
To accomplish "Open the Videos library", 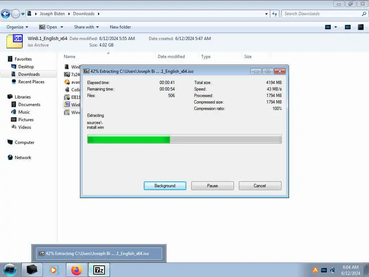I will tap(25, 127).
